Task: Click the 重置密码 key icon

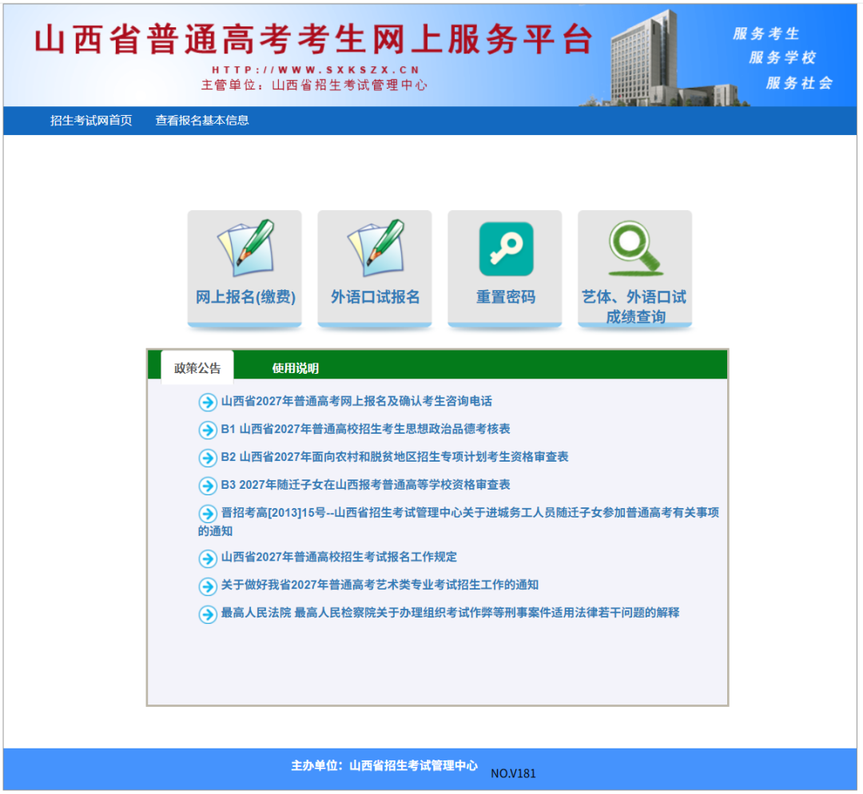Action: tap(507, 249)
